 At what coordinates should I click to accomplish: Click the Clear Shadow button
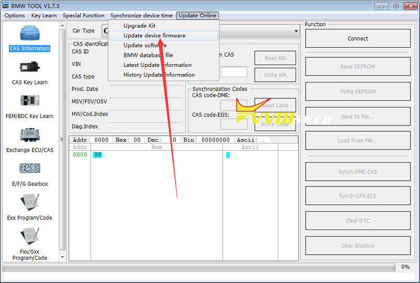point(358,246)
